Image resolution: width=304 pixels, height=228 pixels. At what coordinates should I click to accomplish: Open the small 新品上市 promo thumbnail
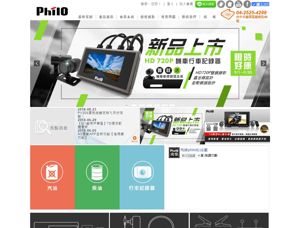coord(173,126)
